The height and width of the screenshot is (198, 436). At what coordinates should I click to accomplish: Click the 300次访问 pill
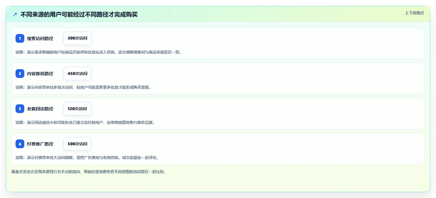point(77,38)
